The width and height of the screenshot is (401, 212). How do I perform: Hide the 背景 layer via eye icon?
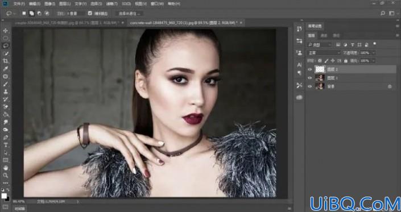tap(309, 86)
